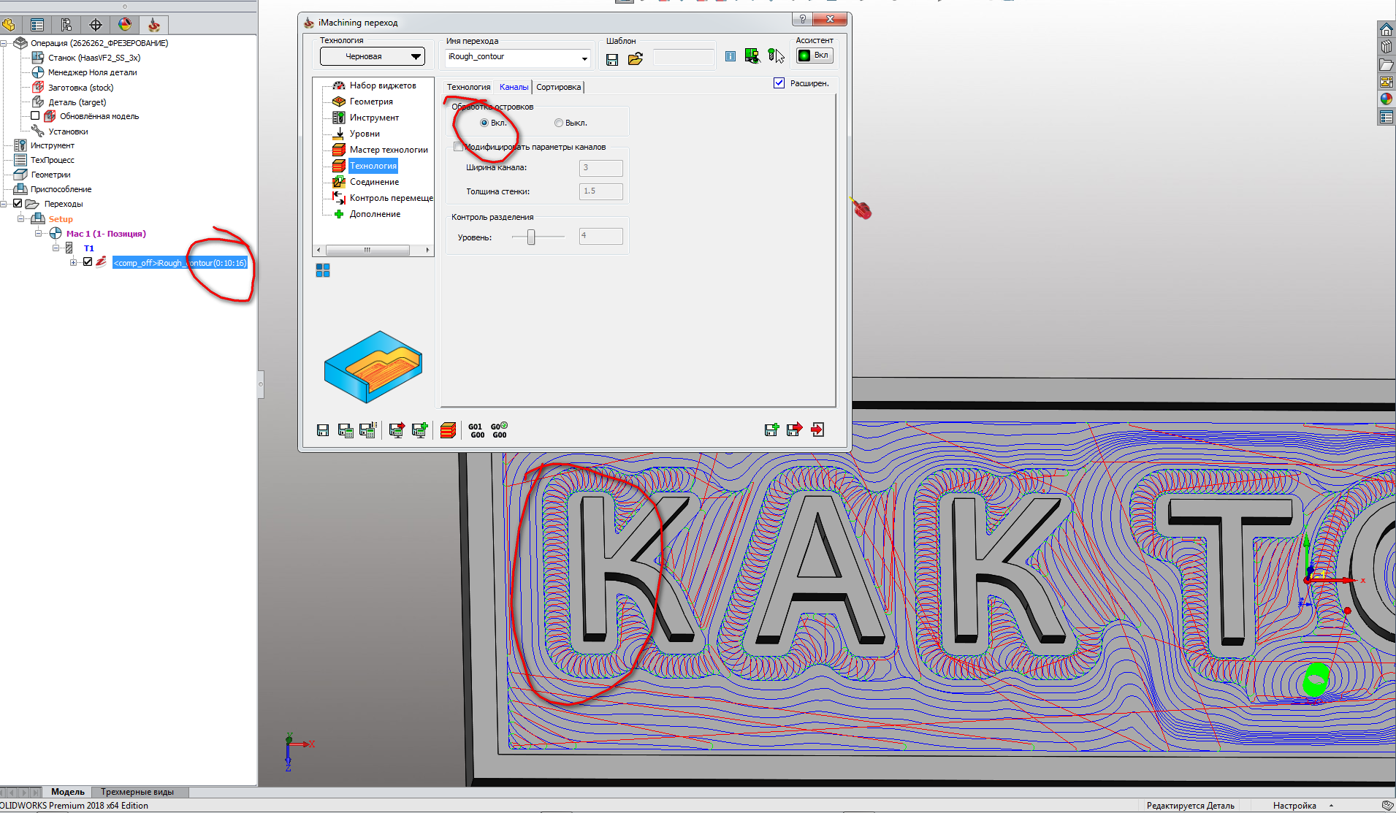Click the red layered Technology Wizard toolbar icon
Viewport: 1396px width, 813px height.
(449, 430)
